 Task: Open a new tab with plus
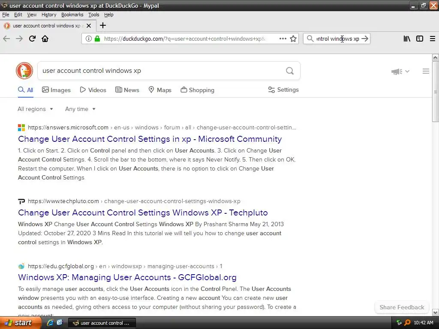[103, 25]
